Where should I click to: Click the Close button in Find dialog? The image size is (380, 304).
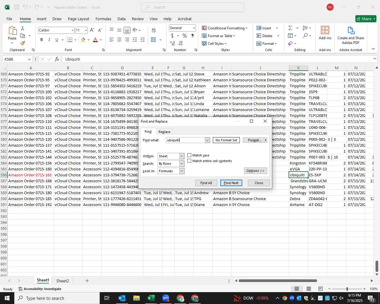tap(259, 183)
